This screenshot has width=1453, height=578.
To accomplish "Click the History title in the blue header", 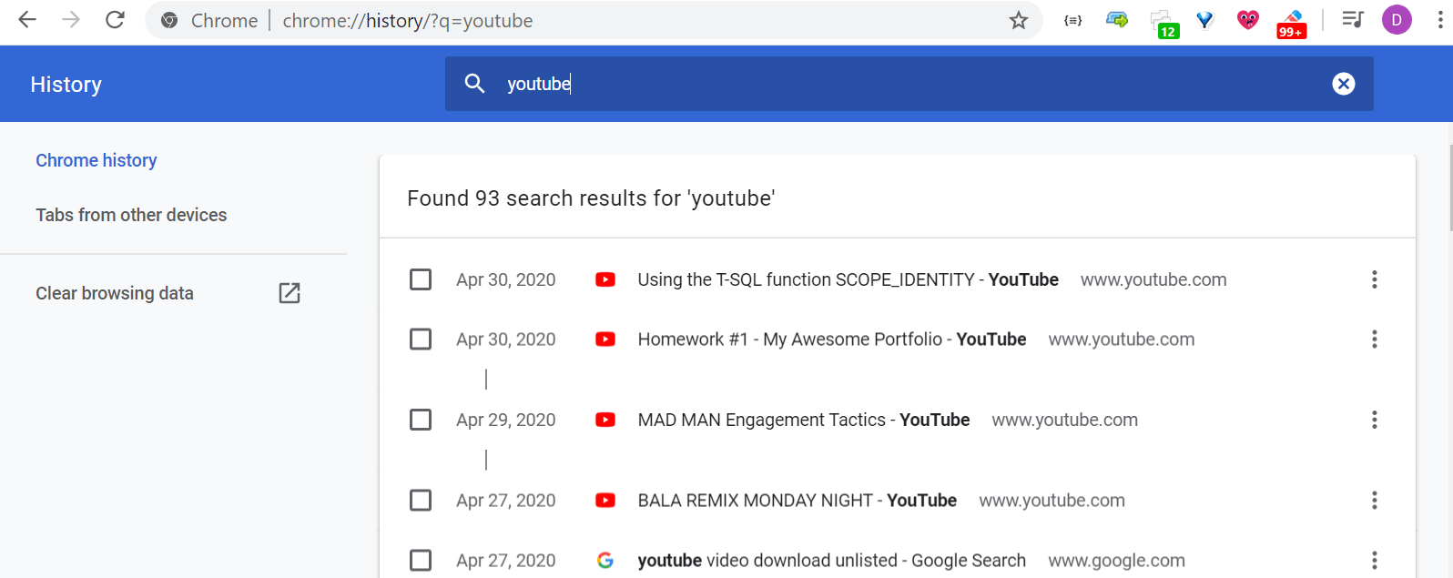I will coord(66,85).
